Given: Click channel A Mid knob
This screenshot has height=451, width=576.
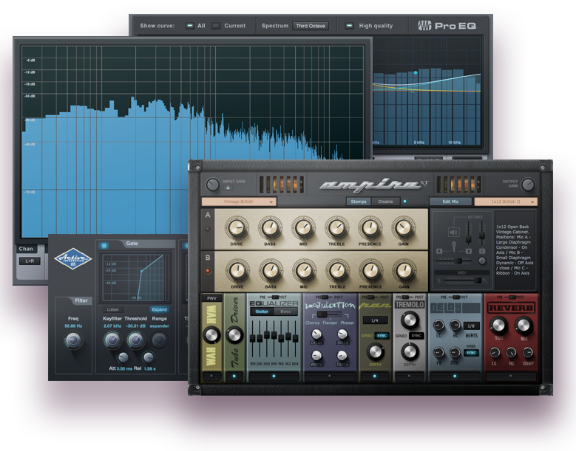Looking at the screenshot, I should point(303,227).
